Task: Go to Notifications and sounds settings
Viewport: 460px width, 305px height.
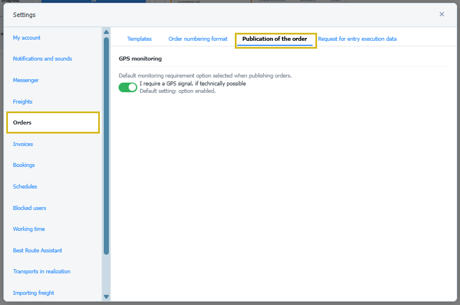Action: (x=43, y=59)
